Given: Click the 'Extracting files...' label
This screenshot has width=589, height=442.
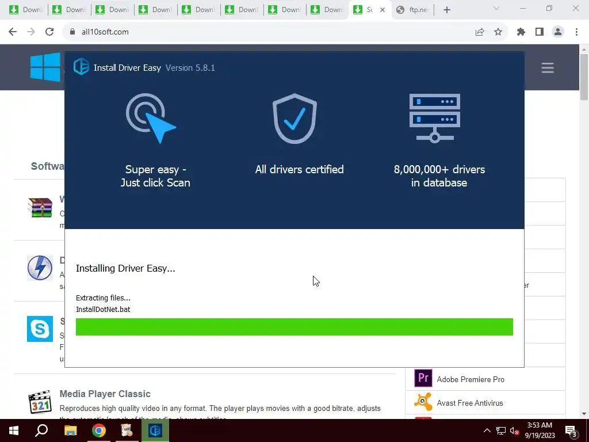Looking at the screenshot, I should tap(103, 298).
